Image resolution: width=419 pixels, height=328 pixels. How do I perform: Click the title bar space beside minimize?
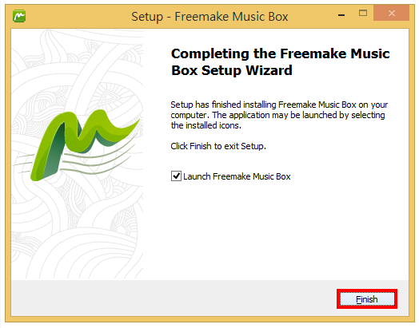coord(313,16)
